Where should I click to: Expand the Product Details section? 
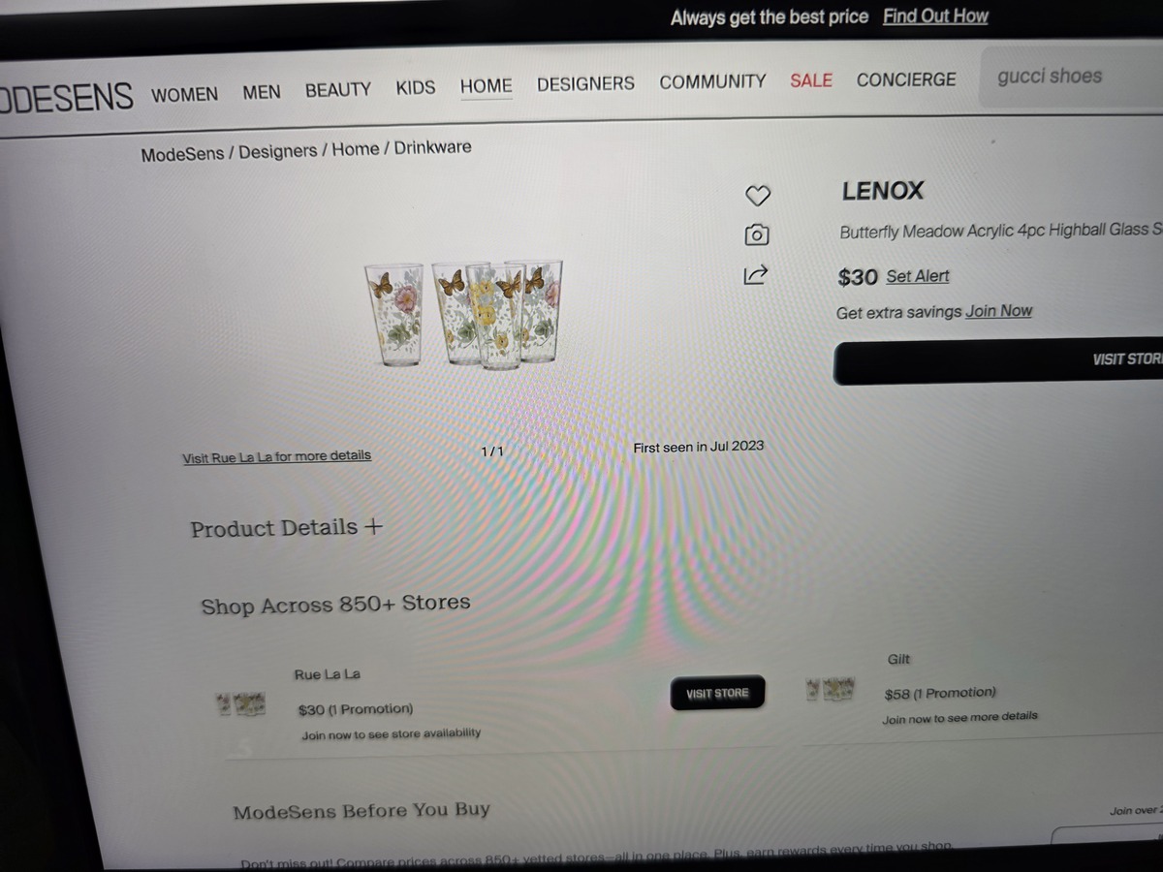click(287, 528)
